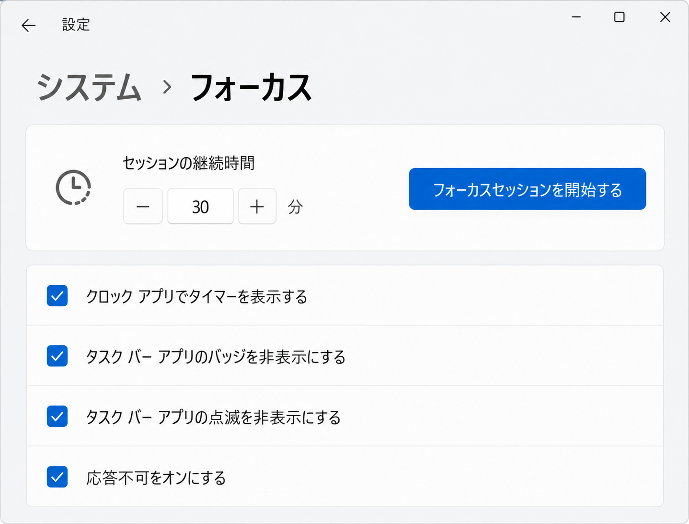Select the 30 minutes duration field
The width and height of the screenshot is (689, 524).
200,206
